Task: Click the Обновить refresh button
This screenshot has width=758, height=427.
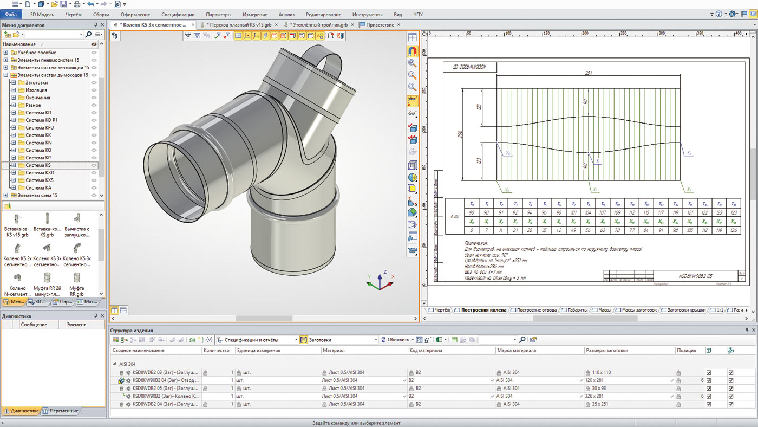Action: 395,340
